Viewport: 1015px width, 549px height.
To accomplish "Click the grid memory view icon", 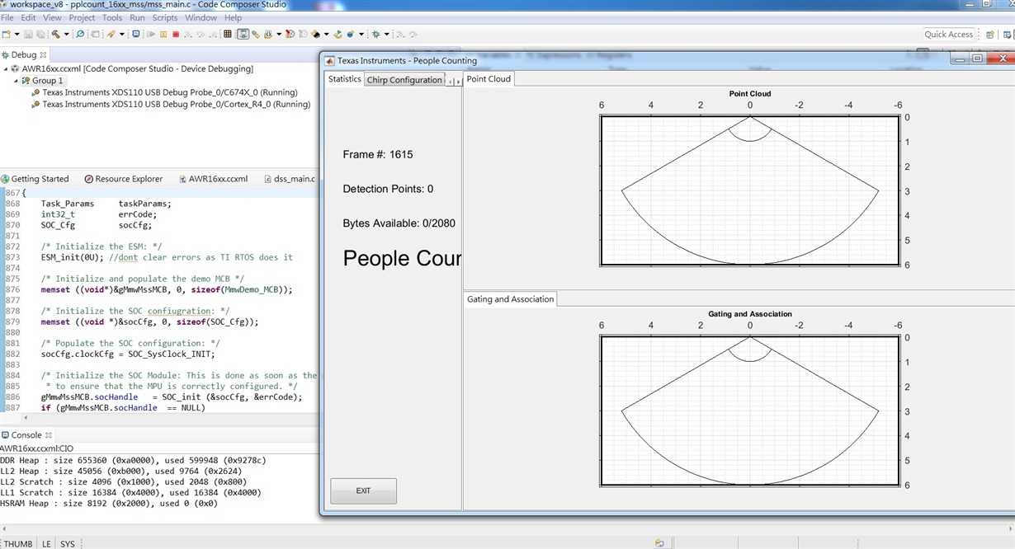I will pyautogui.click(x=228, y=34).
